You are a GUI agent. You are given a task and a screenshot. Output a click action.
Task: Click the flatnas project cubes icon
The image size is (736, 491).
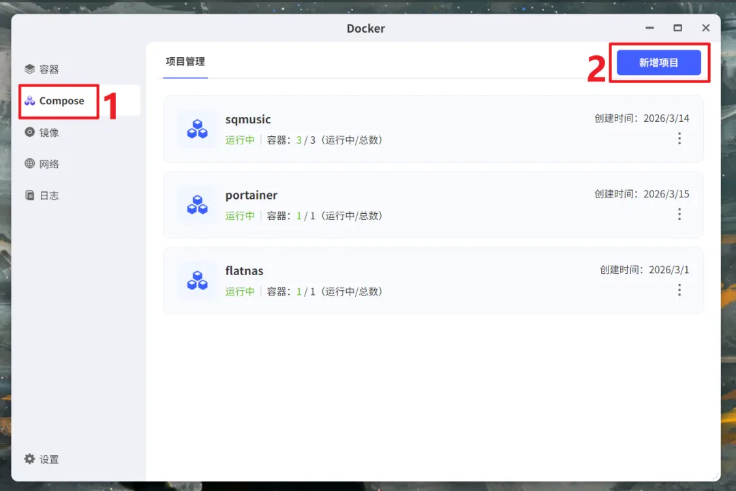coord(197,281)
